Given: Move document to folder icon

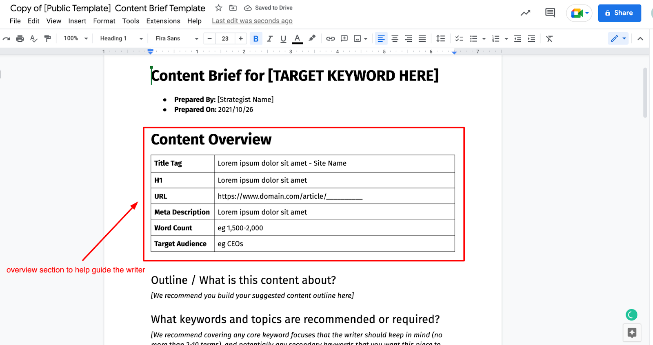Looking at the screenshot, I should [x=233, y=8].
